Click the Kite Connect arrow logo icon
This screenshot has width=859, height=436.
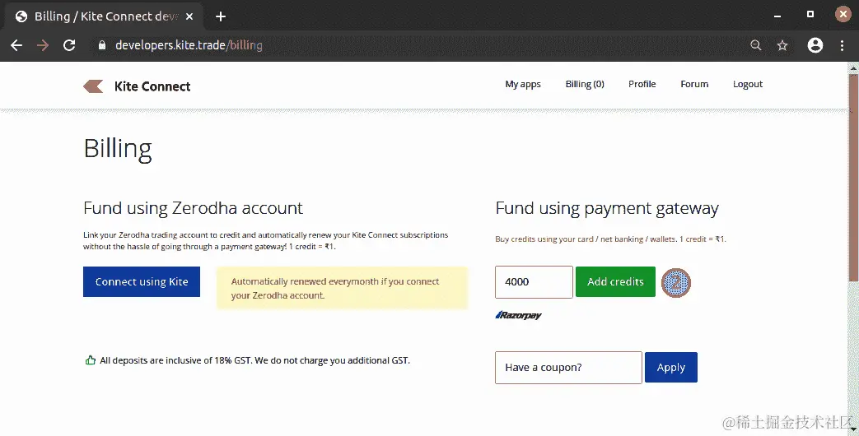(x=93, y=86)
